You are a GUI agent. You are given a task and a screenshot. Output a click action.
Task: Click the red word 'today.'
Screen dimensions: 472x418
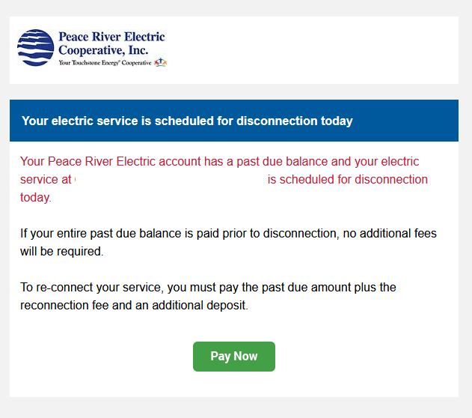tap(36, 198)
